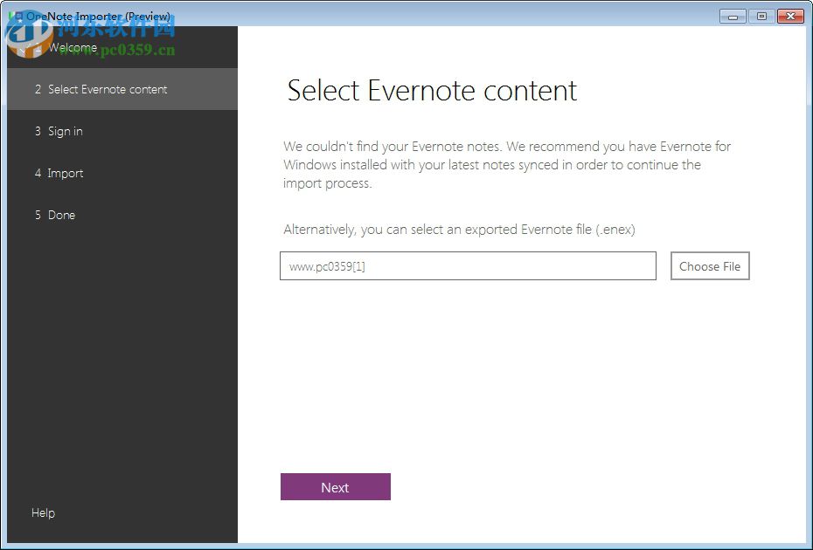This screenshot has width=813, height=550.
Task: Select the Select Evernote content step
Action: click(x=108, y=89)
